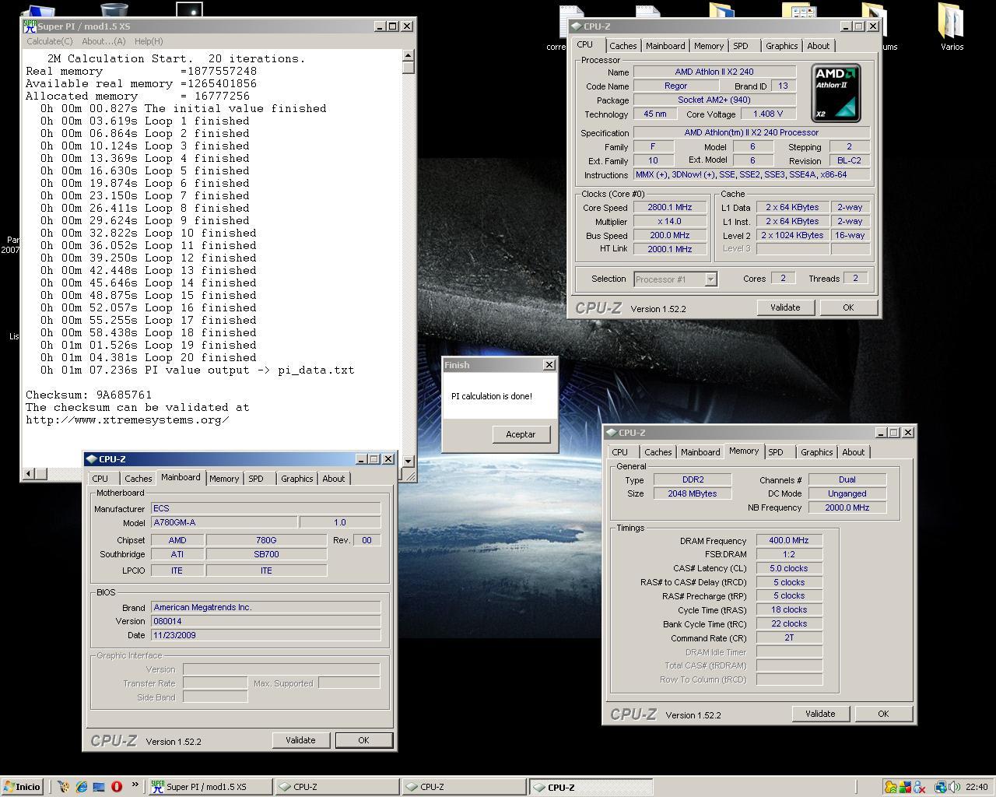Click the yellow buddies tray icon
The width and height of the screenshot is (996, 797).
click(891, 787)
